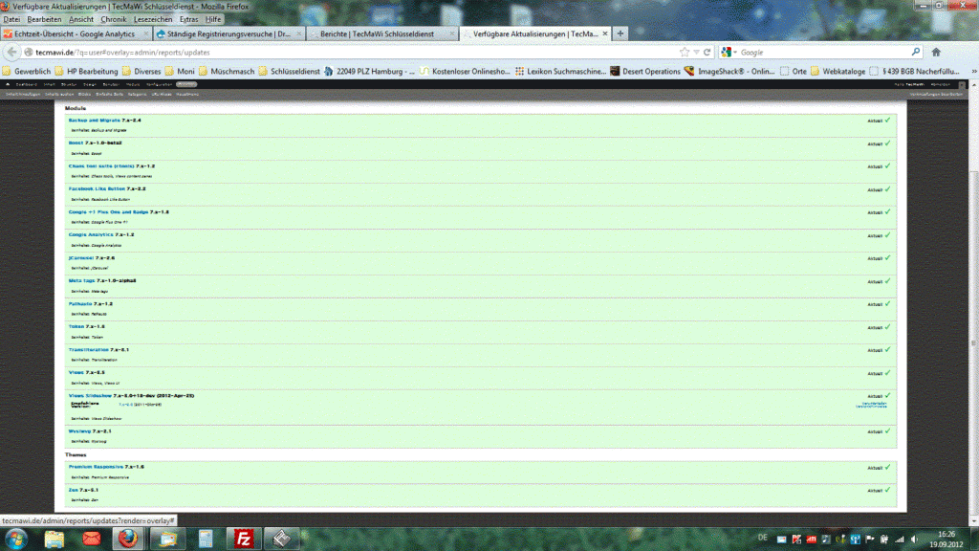The height and width of the screenshot is (551, 979).
Task: Open the Views Slideshow module link
Action: pos(90,395)
